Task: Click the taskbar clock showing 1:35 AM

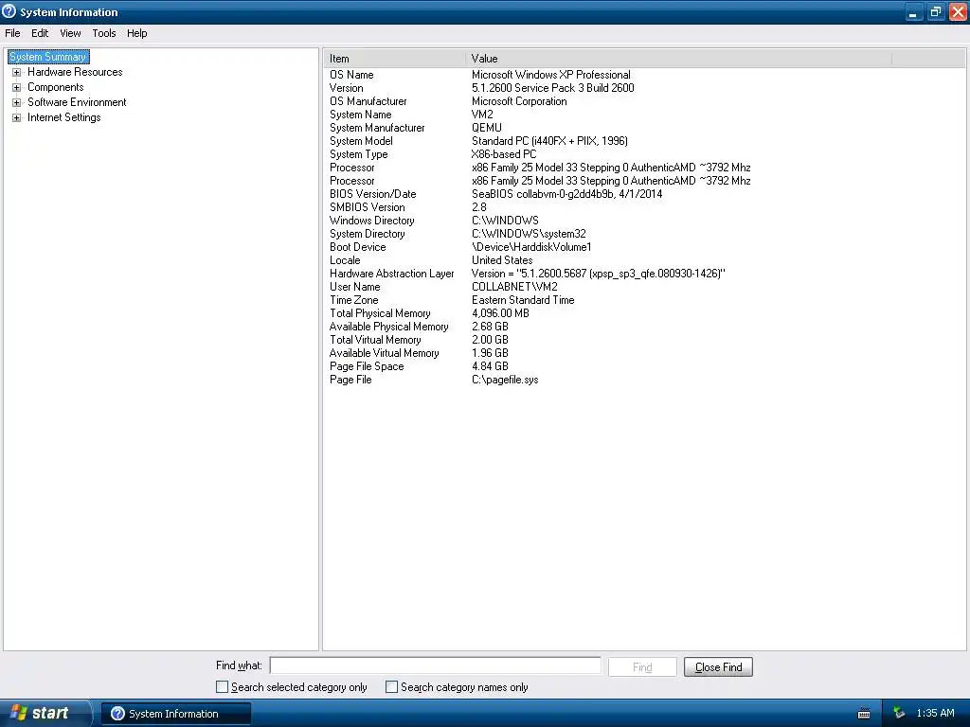Action: tap(935, 714)
